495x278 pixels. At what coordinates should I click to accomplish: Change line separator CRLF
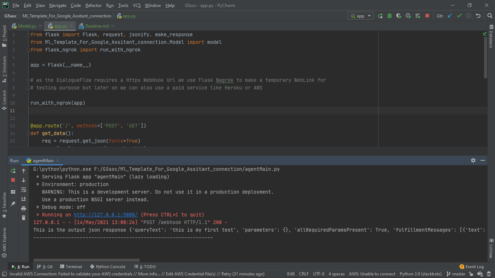[x=304, y=274]
